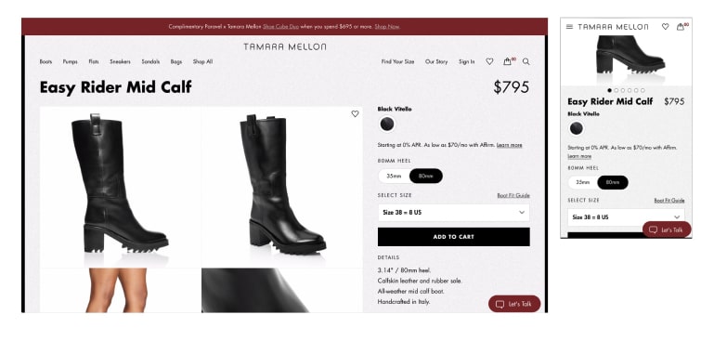Open the Sneakers menu item

pyautogui.click(x=120, y=61)
